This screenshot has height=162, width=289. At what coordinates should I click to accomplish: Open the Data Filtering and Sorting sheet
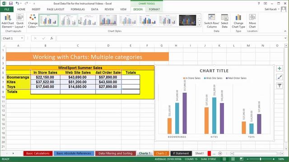[x=116, y=153]
